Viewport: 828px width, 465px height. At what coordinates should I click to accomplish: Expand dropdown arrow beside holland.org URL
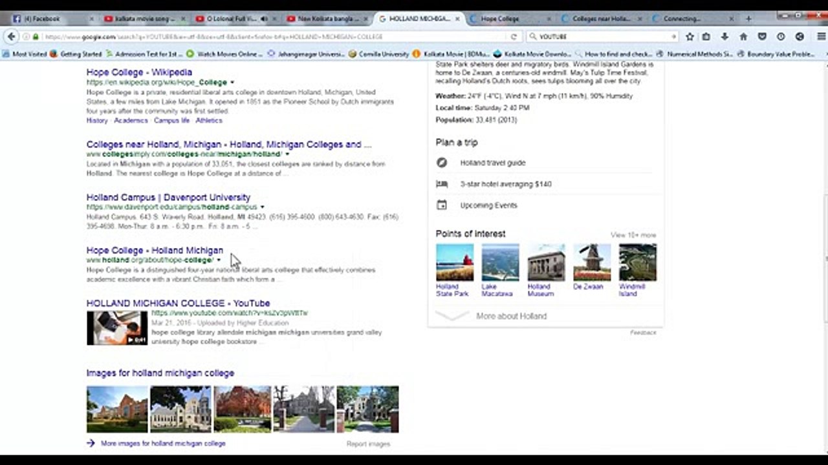219,260
